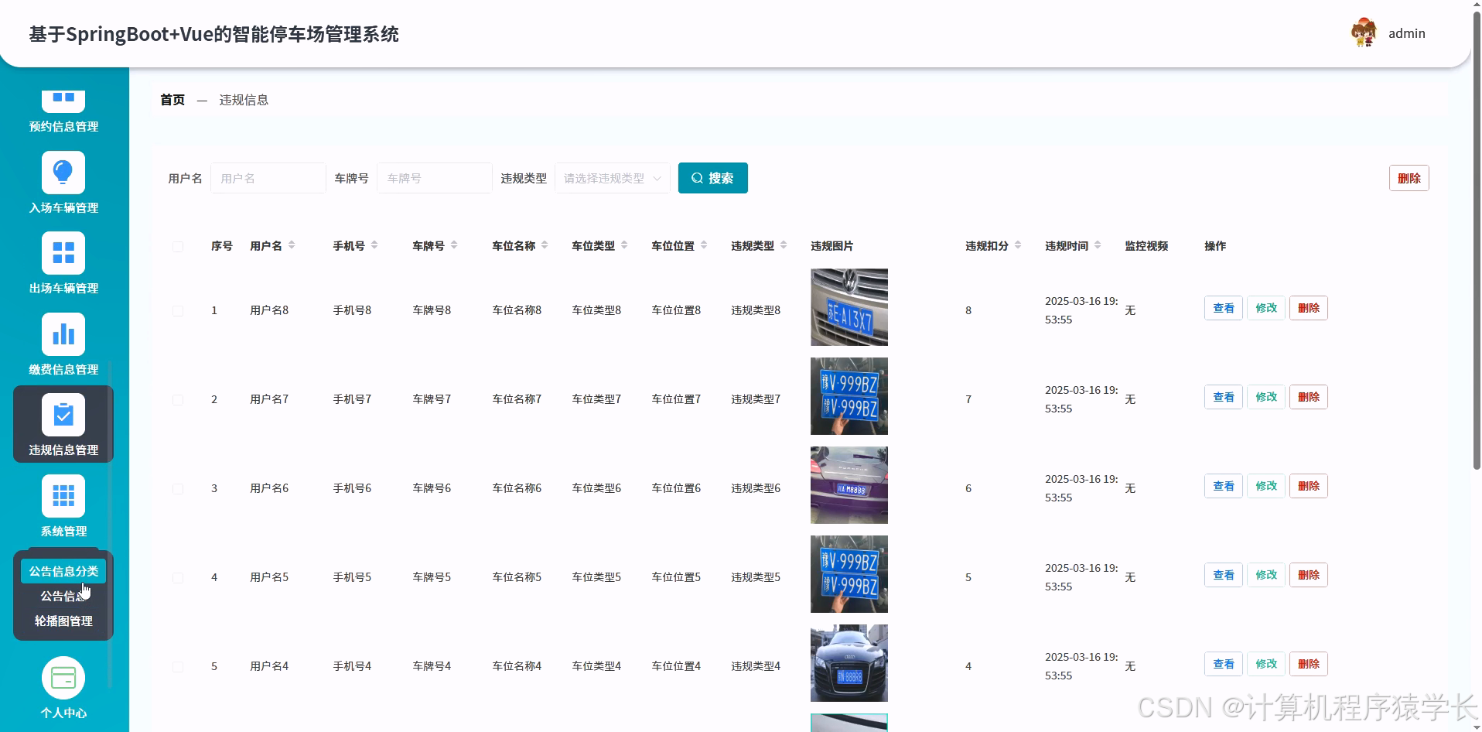This screenshot has width=1482, height=732.
Task: Open black Audi image in 用户名4 row
Action: tap(849, 663)
